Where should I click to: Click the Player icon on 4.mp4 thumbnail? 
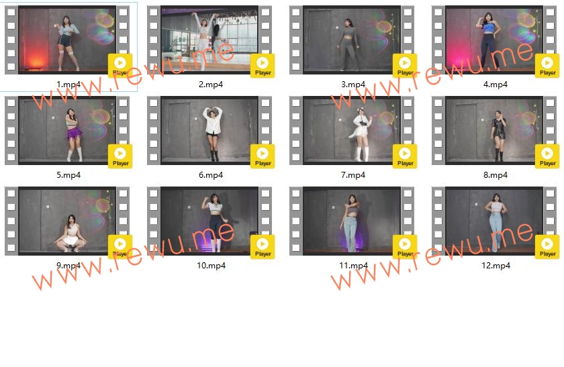(548, 66)
